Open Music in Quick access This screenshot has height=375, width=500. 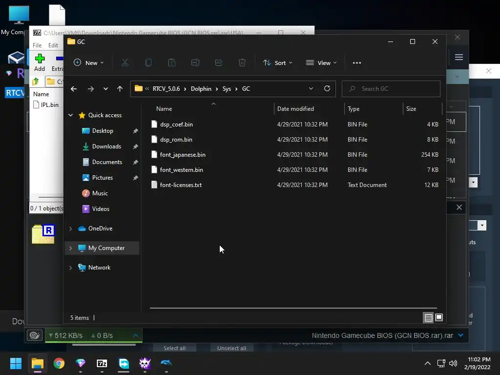tap(100, 193)
